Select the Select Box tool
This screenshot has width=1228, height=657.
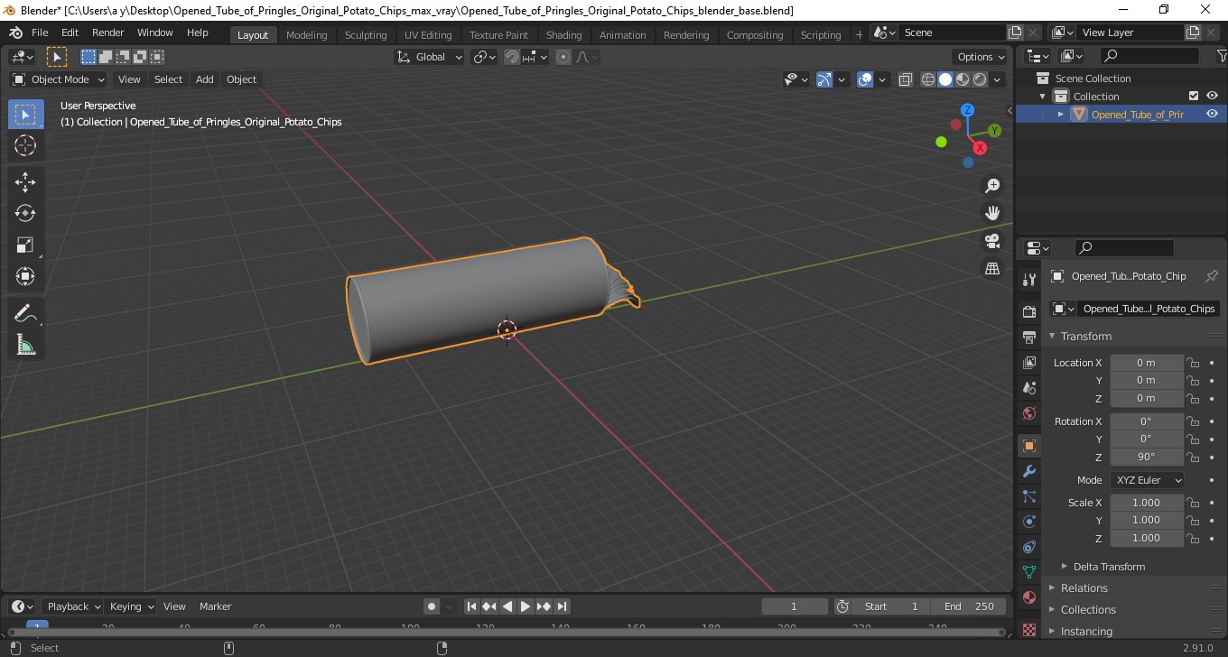(25, 115)
